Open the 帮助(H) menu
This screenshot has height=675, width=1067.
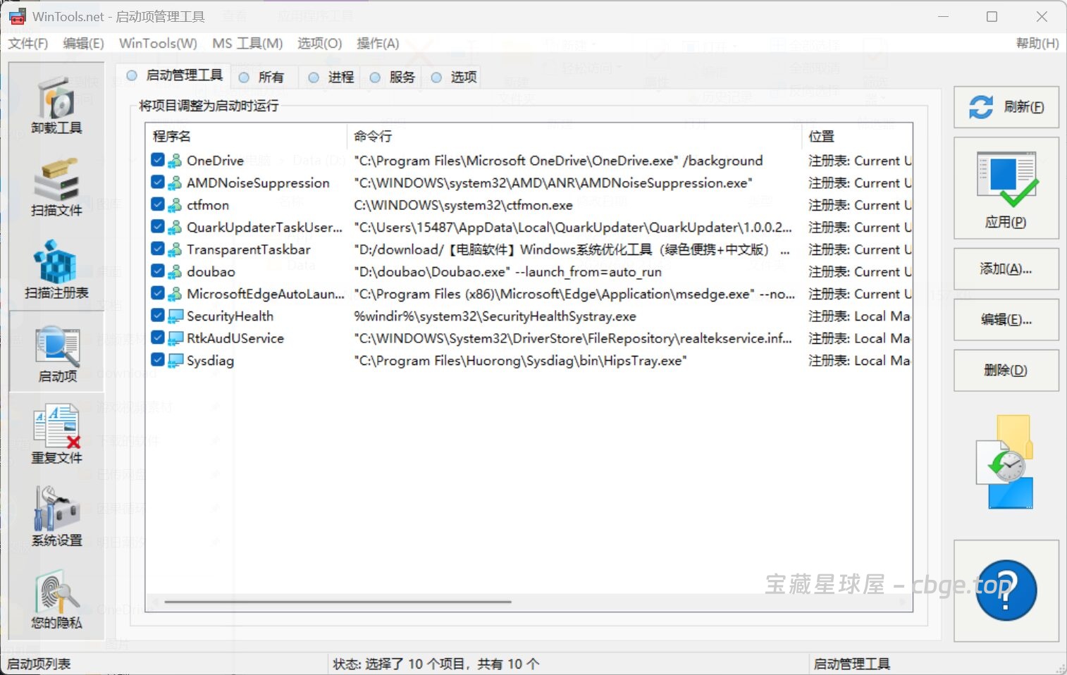click(1037, 44)
